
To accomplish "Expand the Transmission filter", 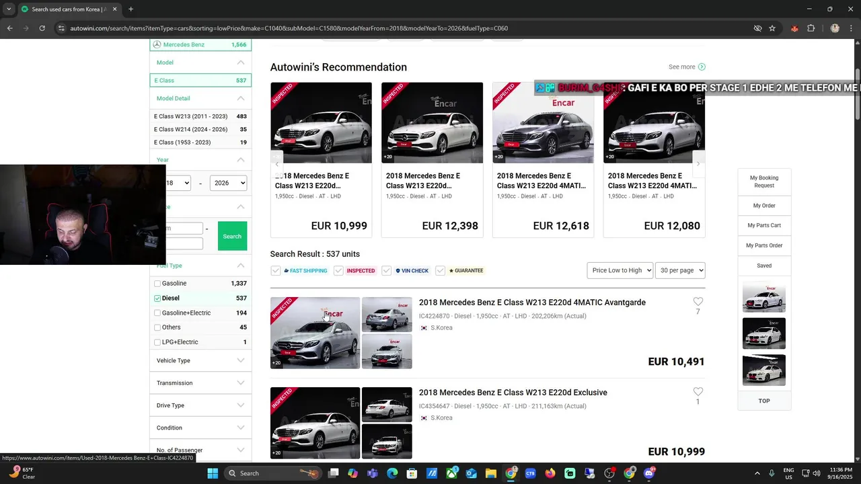I will pos(200,383).
